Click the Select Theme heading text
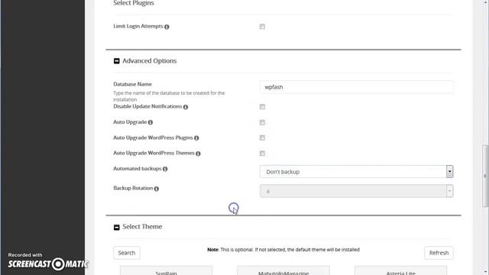Viewport: 489px width, 275px height. [142, 227]
